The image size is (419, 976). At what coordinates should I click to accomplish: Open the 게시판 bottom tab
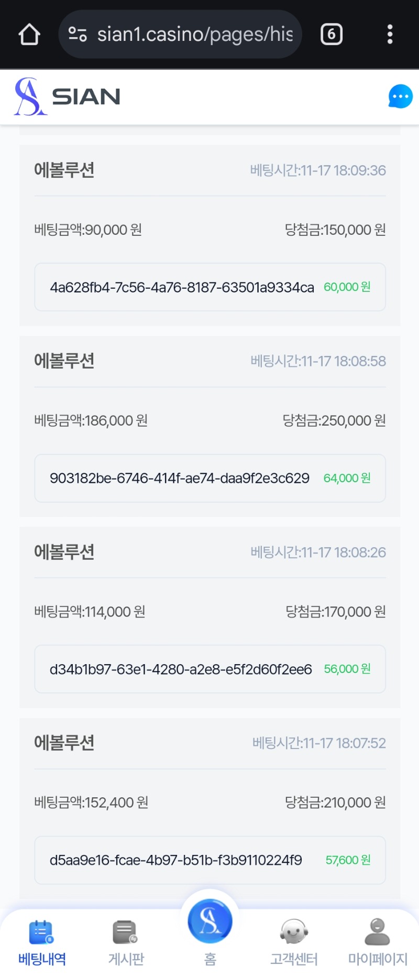pyautogui.click(x=126, y=943)
